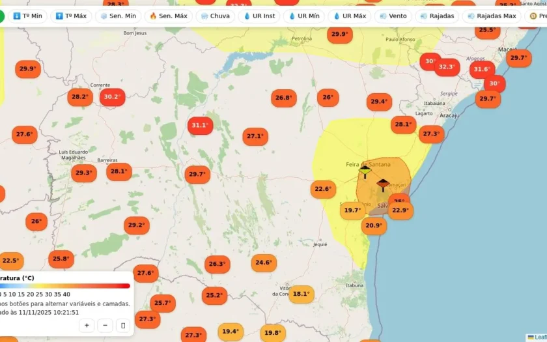Zoom out with the minus button
The width and height of the screenshot is (547, 342).
point(105,326)
